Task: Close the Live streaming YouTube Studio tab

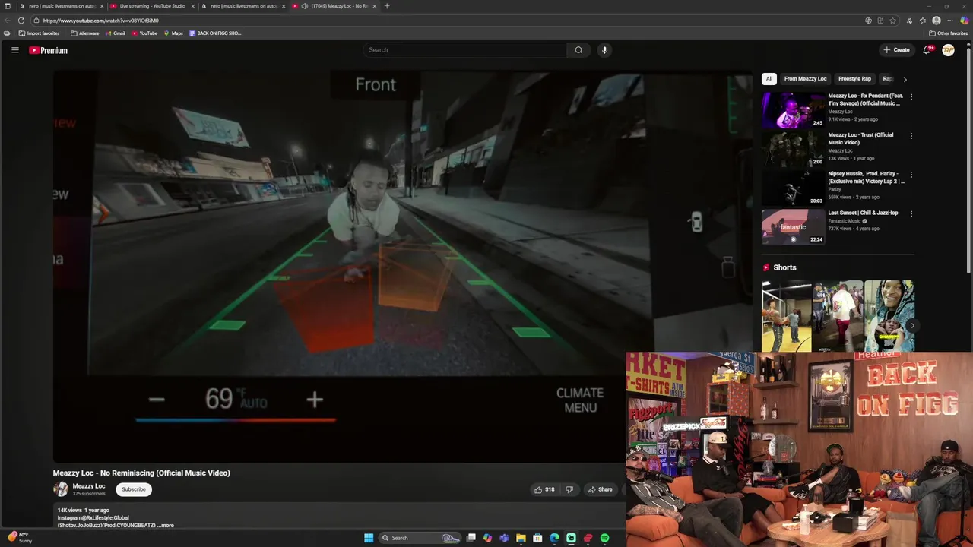Action: click(x=193, y=6)
